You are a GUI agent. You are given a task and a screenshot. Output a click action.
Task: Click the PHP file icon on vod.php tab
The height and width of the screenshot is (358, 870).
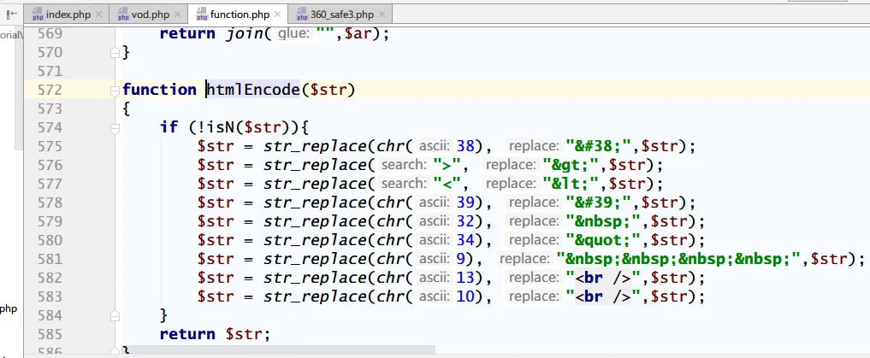tap(121, 15)
